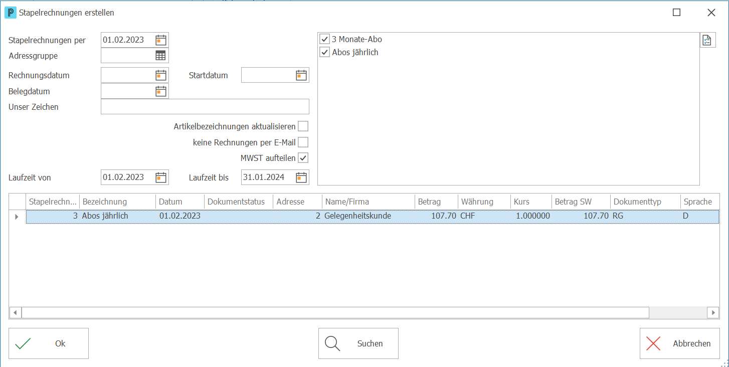Open Rechnungsdatum calendar picker
The height and width of the screenshot is (367, 729).
point(160,75)
